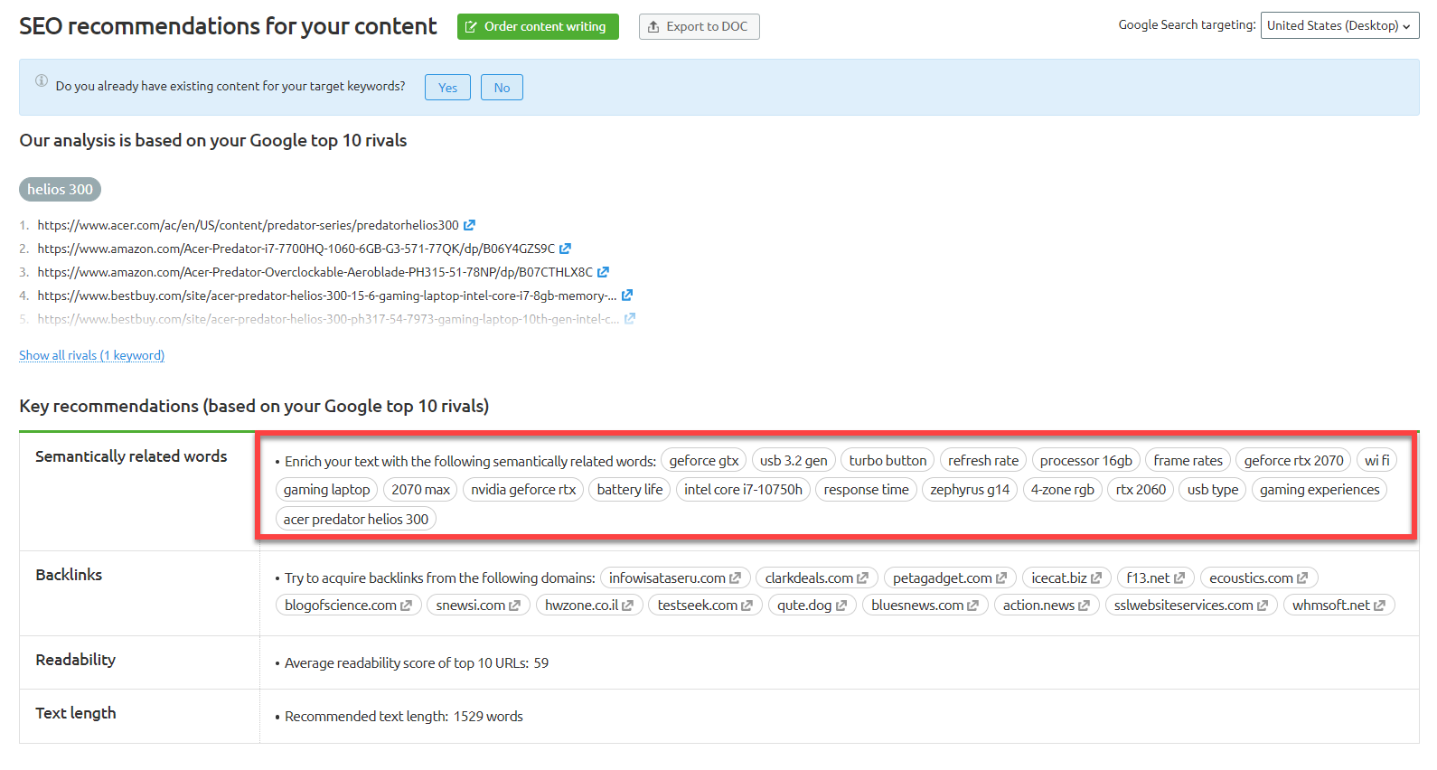
Task: Open f13.net external link icon
Action: 1179,578
